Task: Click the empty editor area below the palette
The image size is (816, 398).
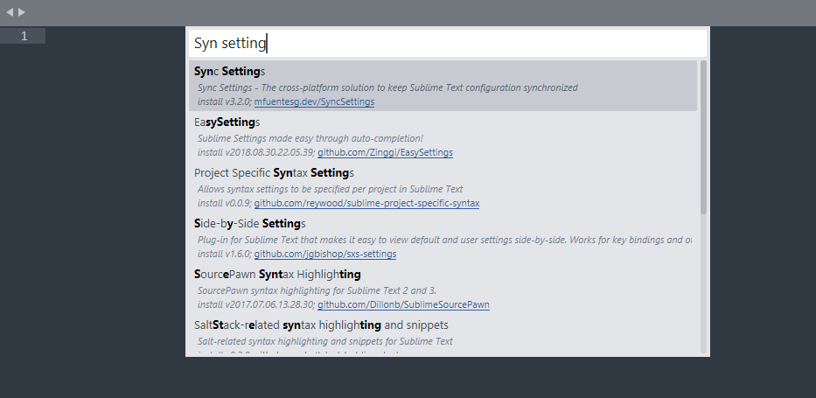Action: point(408,378)
